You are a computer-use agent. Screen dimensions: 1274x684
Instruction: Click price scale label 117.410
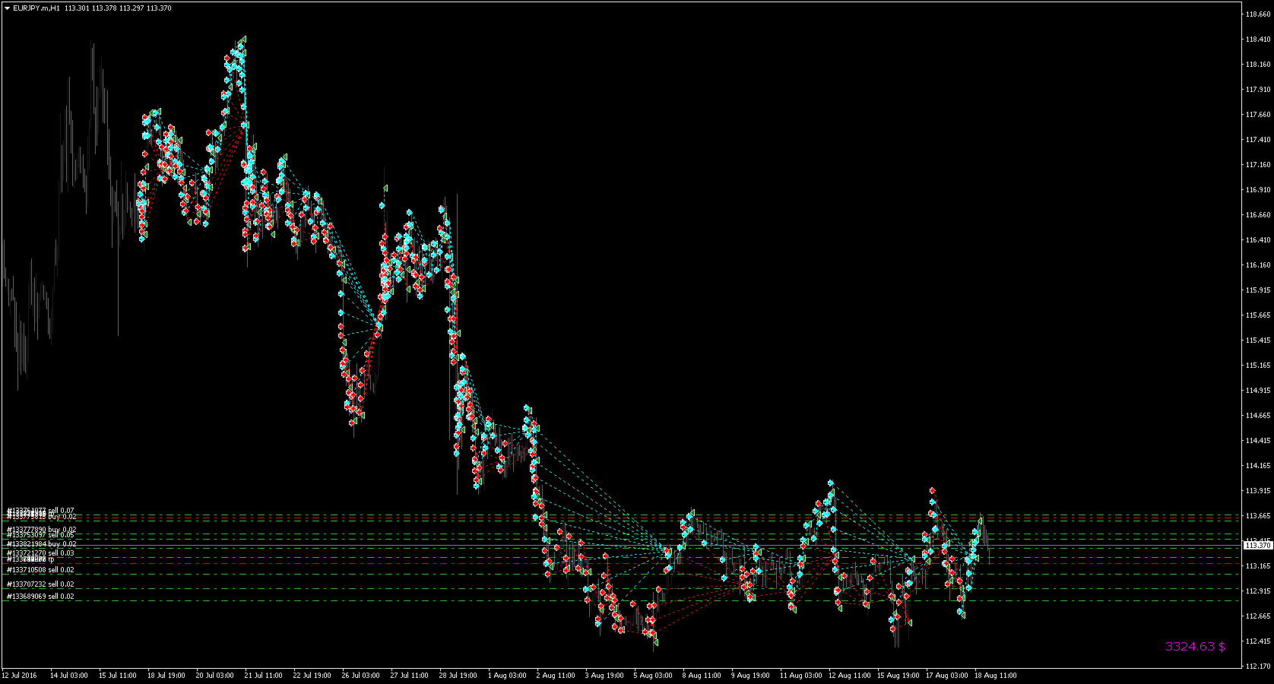(1259, 140)
